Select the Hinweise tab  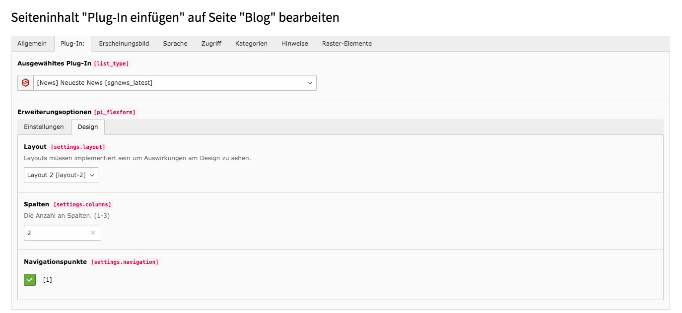pyautogui.click(x=294, y=44)
